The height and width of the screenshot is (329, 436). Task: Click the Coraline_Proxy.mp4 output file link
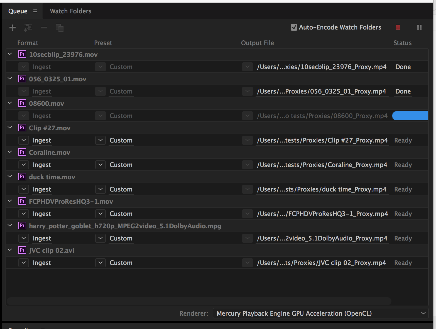322,165
